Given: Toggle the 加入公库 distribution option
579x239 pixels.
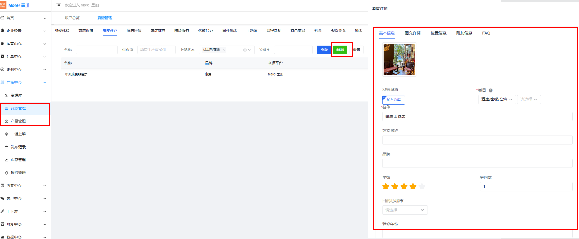Looking at the screenshot, I should [393, 100].
